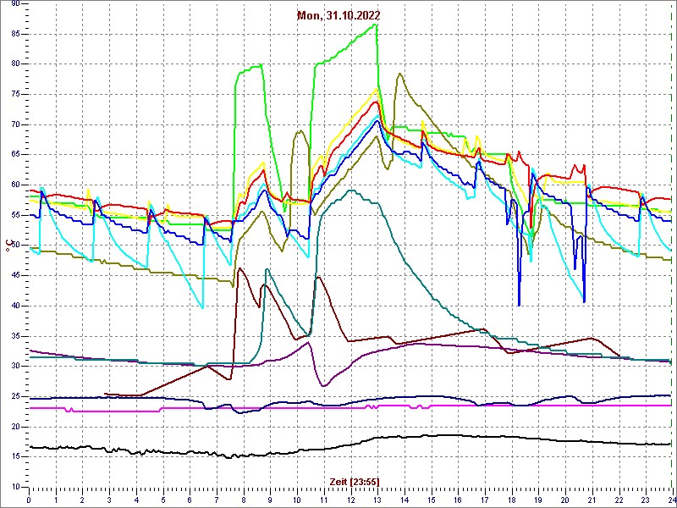This screenshot has width=677, height=508.
Task: Click hour '14' on the time axis
Action: coord(404,500)
